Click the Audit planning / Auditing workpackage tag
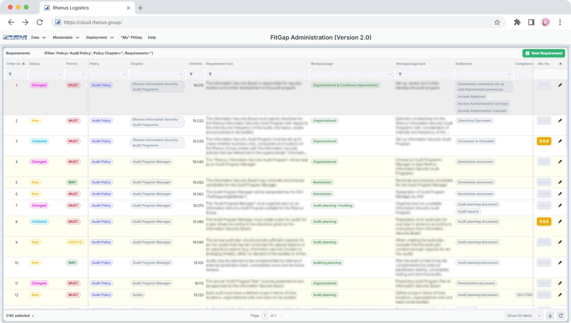 333,206
